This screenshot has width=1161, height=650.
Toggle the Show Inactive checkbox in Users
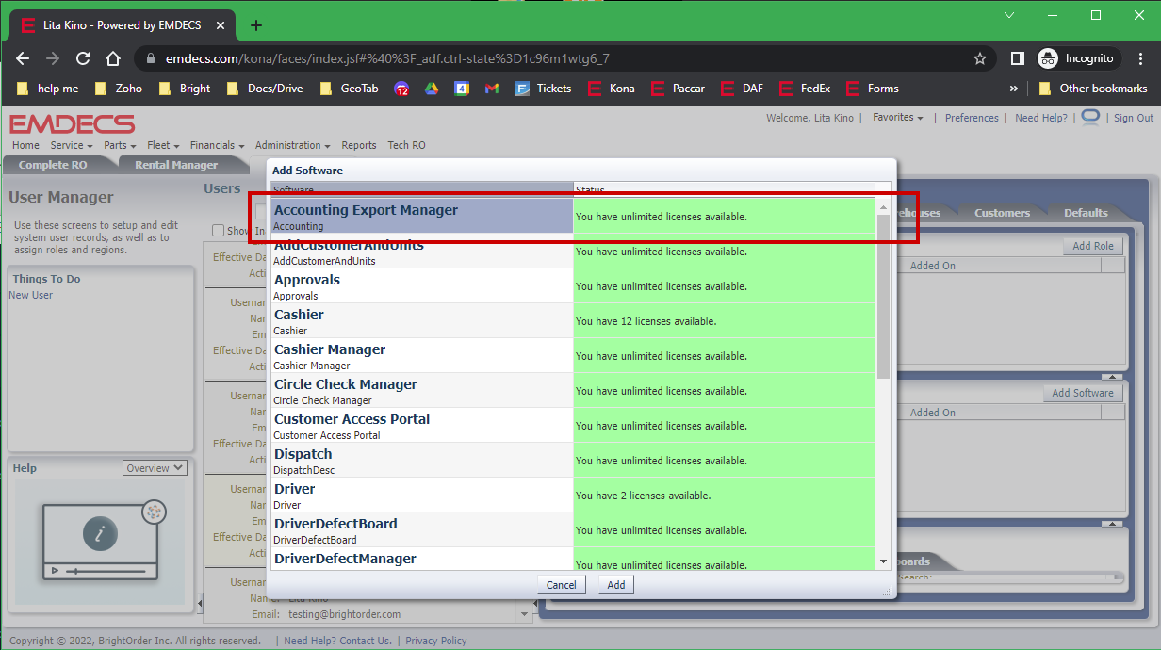219,231
